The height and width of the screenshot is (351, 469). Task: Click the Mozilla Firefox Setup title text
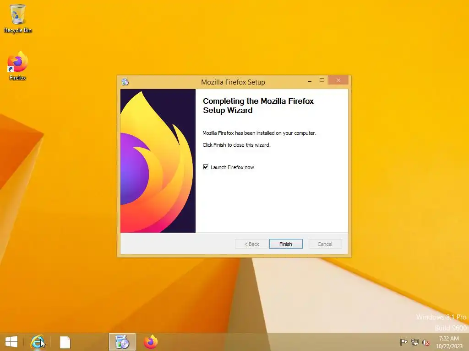(x=233, y=82)
